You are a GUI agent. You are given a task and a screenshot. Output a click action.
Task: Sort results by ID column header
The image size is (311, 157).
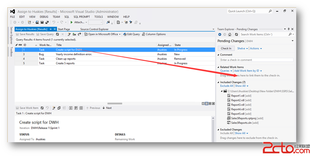(30, 45)
